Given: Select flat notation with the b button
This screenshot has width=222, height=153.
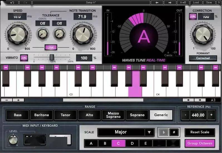Looking at the screenshot, I should coord(164,132).
